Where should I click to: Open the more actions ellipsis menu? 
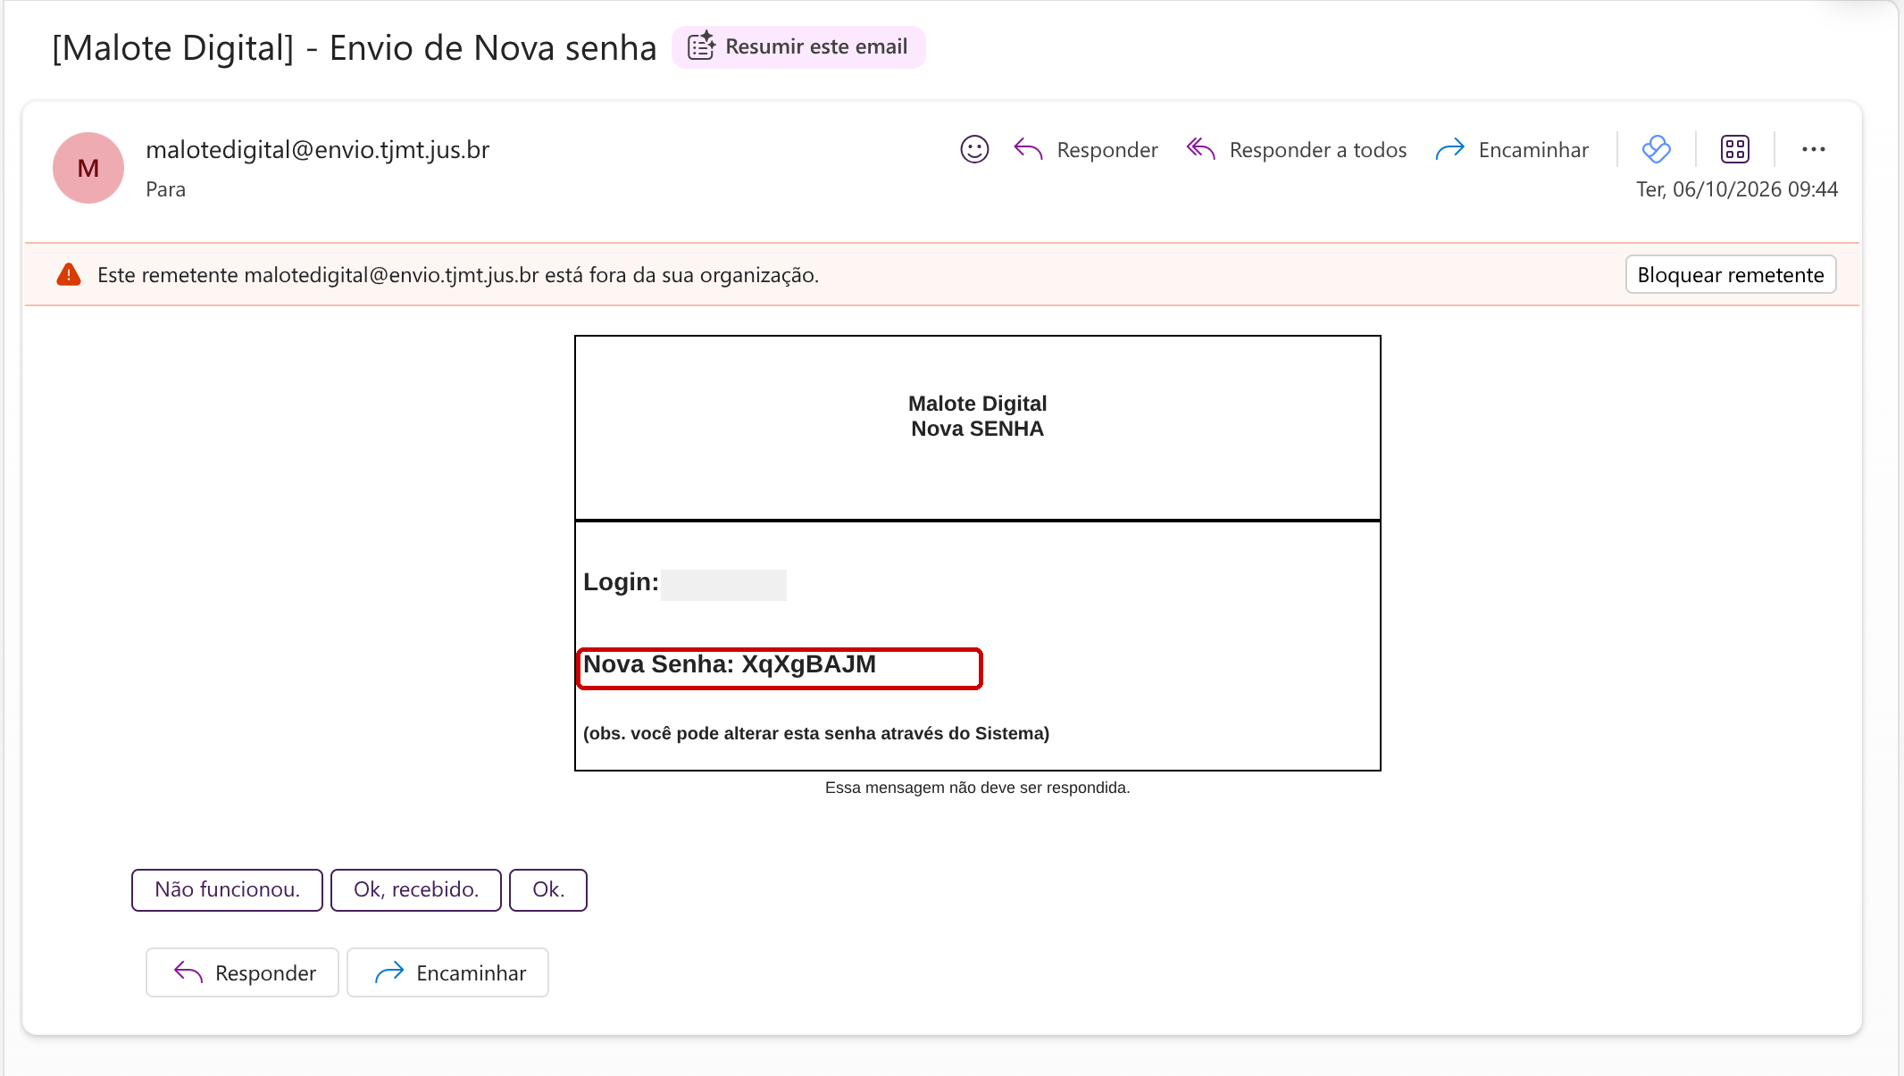click(x=1814, y=149)
